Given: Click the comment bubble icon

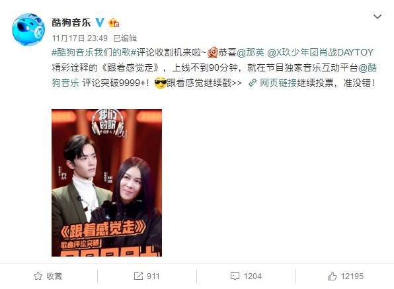Looking at the screenshot, I should pos(235,276).
